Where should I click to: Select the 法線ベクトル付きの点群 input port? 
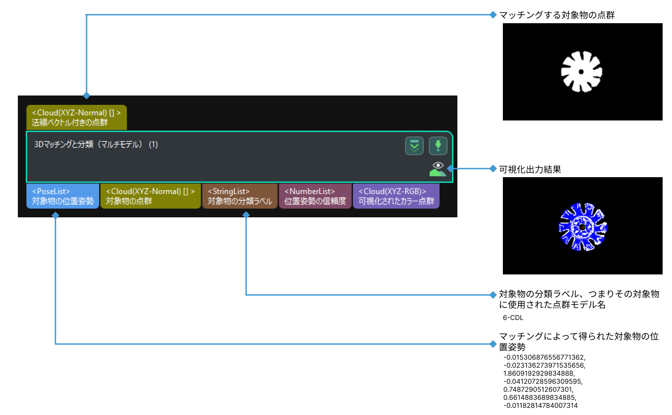[76, 117]
